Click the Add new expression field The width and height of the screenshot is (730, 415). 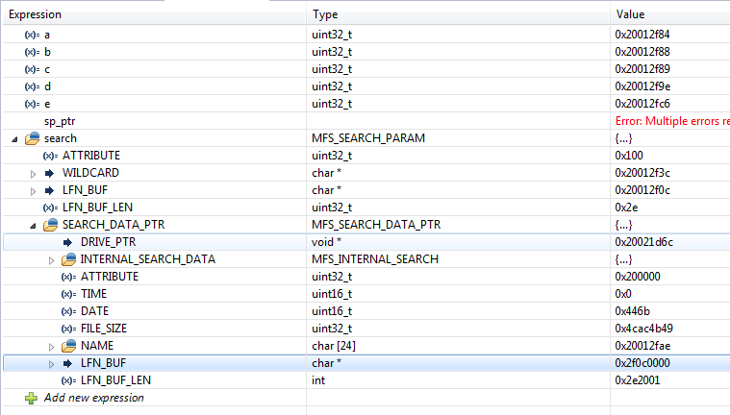[94, 398]
